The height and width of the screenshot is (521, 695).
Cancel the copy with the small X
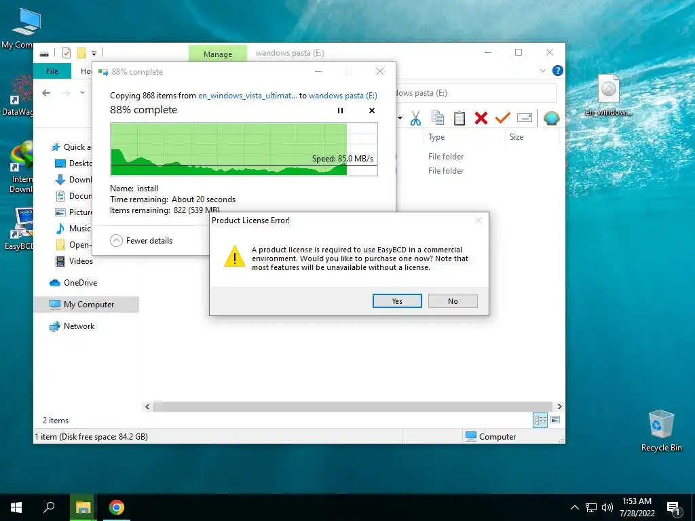372,111
